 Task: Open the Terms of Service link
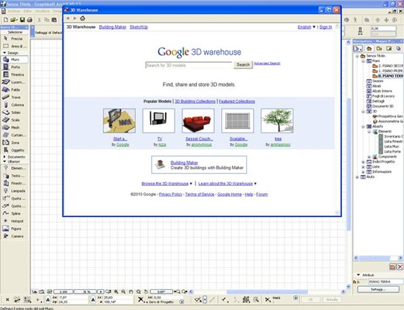coord(200,194)
